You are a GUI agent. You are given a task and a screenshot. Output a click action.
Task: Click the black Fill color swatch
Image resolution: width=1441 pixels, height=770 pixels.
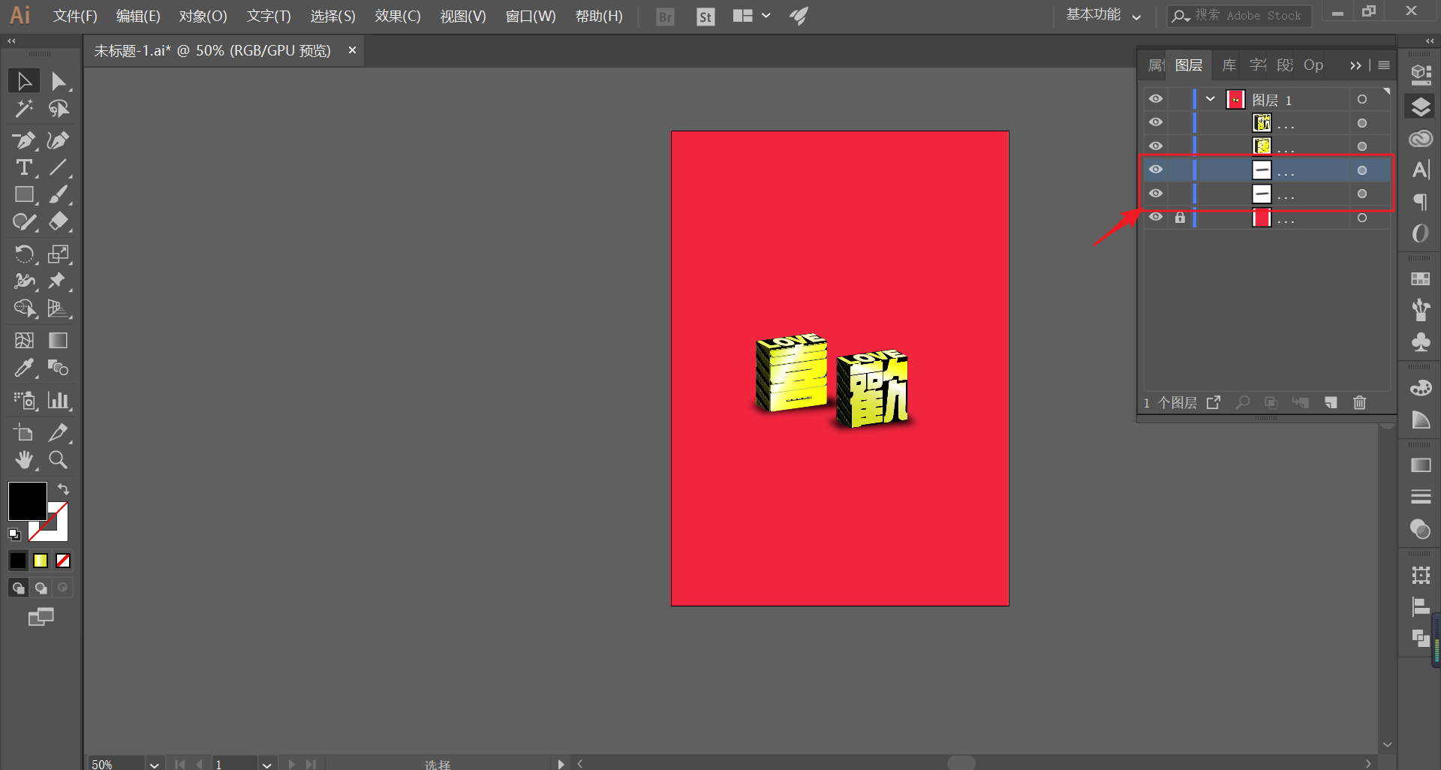pyautogui.click(x=28, y=501)
